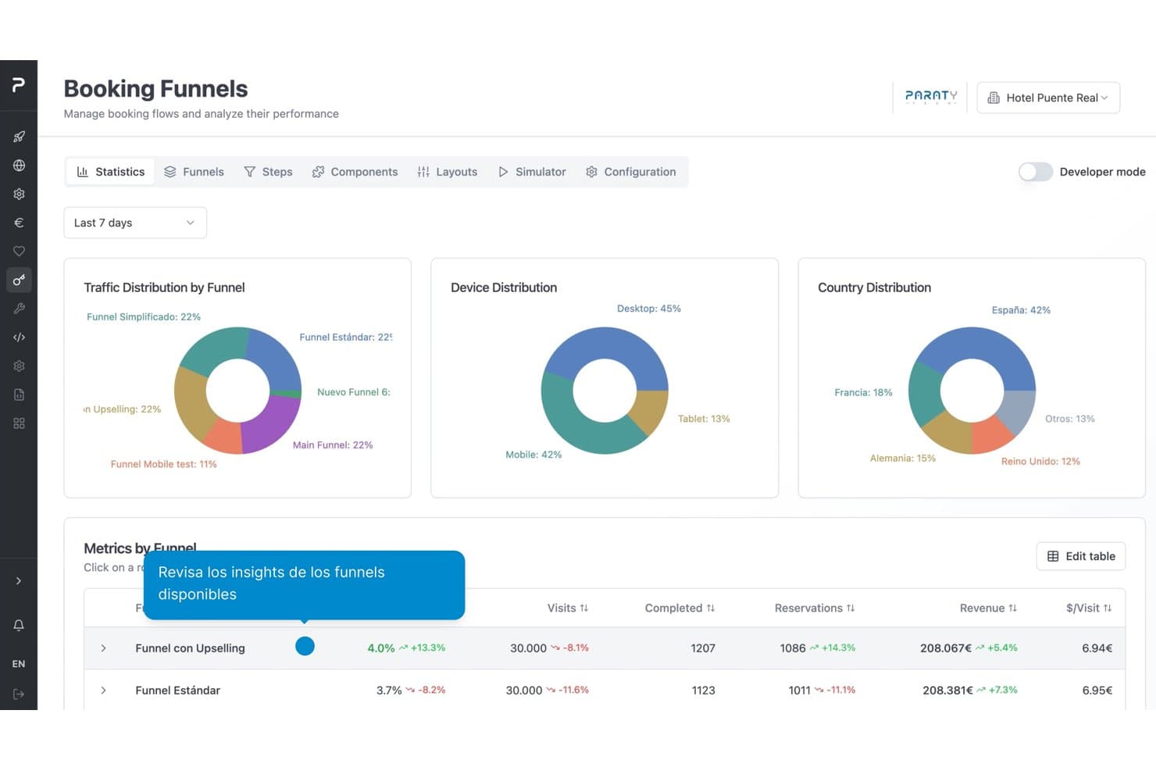The height and width of the screenshot is (771, 1156).
Task: Sort the metrics table by Visits
Action: coord(568,608)
